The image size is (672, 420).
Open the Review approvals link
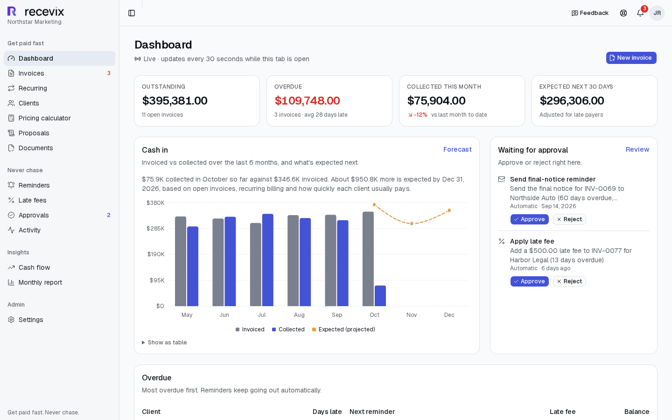(x=637, y=149)
